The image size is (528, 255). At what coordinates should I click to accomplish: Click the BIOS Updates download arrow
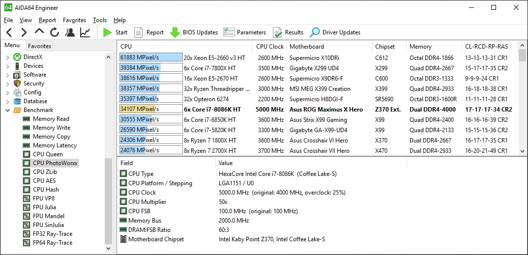[x=175, y=32]
